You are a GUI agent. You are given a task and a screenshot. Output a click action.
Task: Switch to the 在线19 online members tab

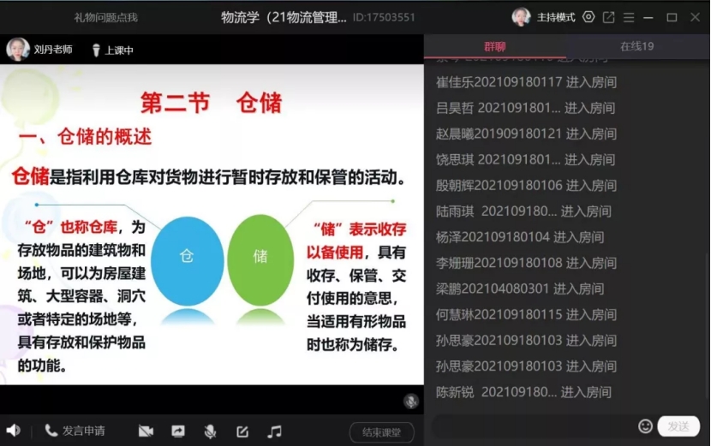coord(636,46)
